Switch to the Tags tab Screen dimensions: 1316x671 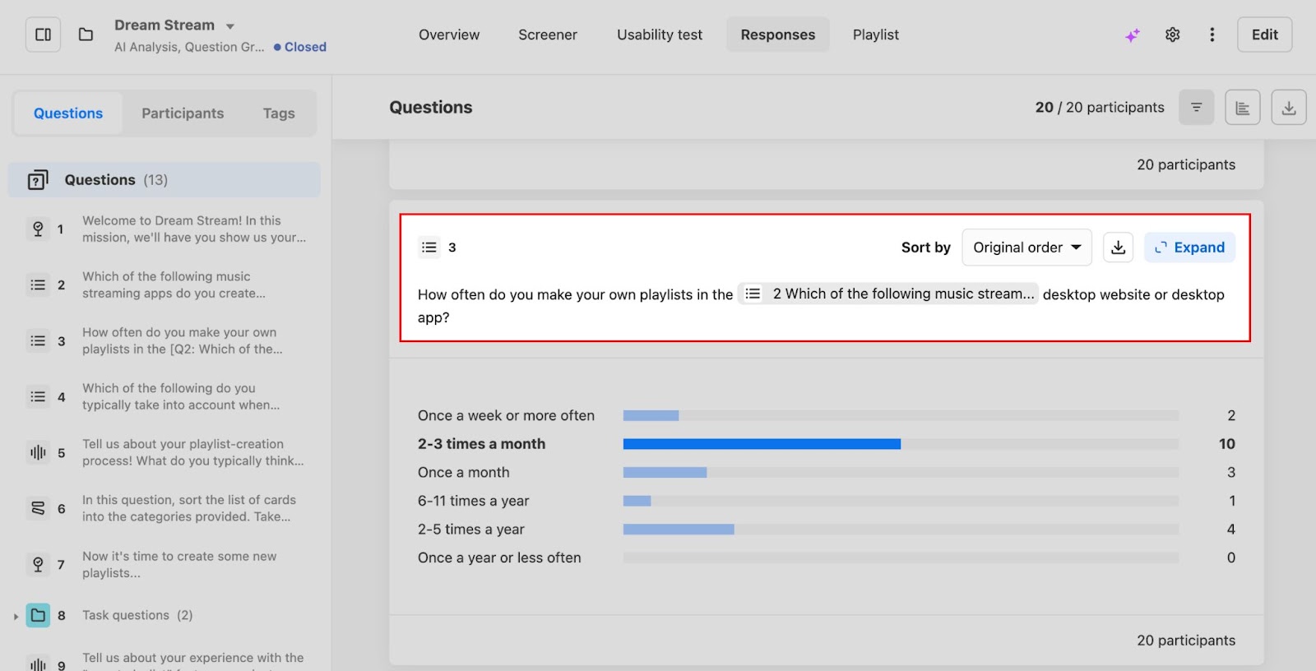pyautogui.click(x=279, y=113)
